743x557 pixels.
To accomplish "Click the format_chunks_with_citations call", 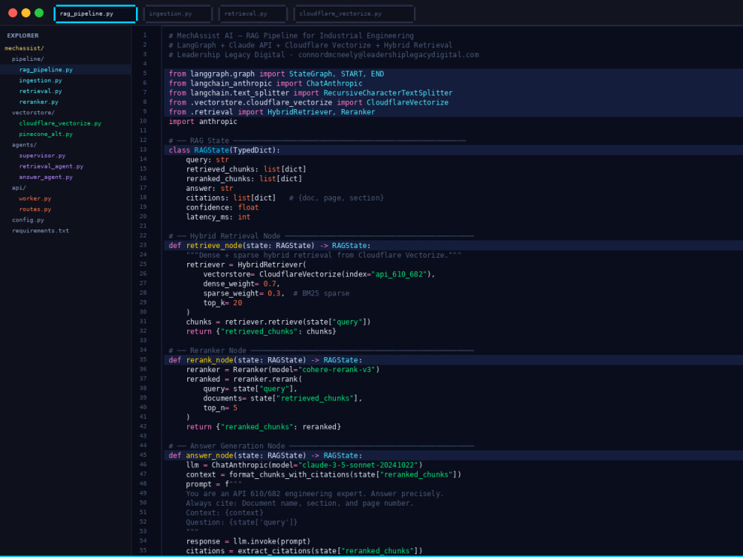I will 345,475.
